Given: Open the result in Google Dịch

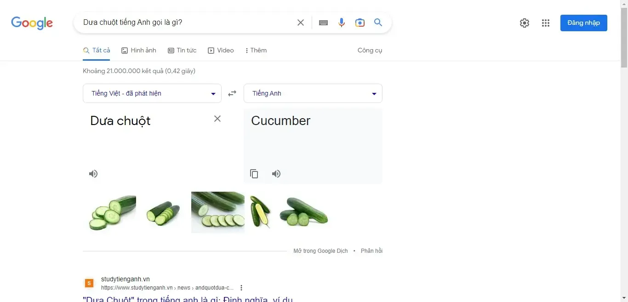Looking at the screenshot, I should (320, 251).
